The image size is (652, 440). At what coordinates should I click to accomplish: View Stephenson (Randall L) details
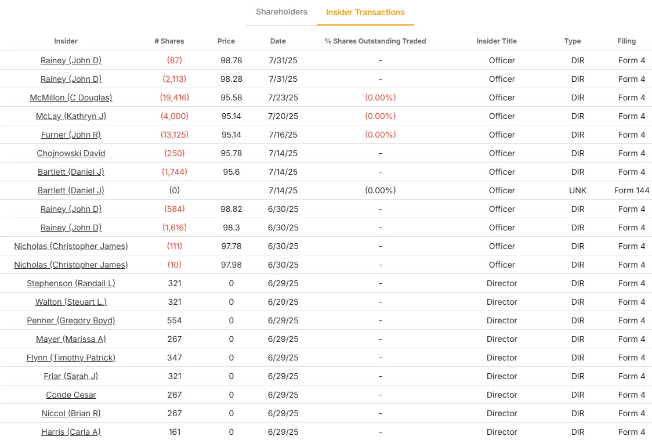click(71, 283)
